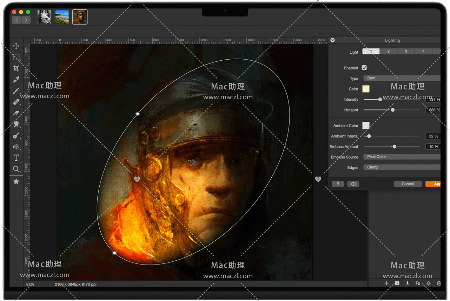Switch to Light 2 segment
This screenshot has height=301, width=450.
click(388, 51)
